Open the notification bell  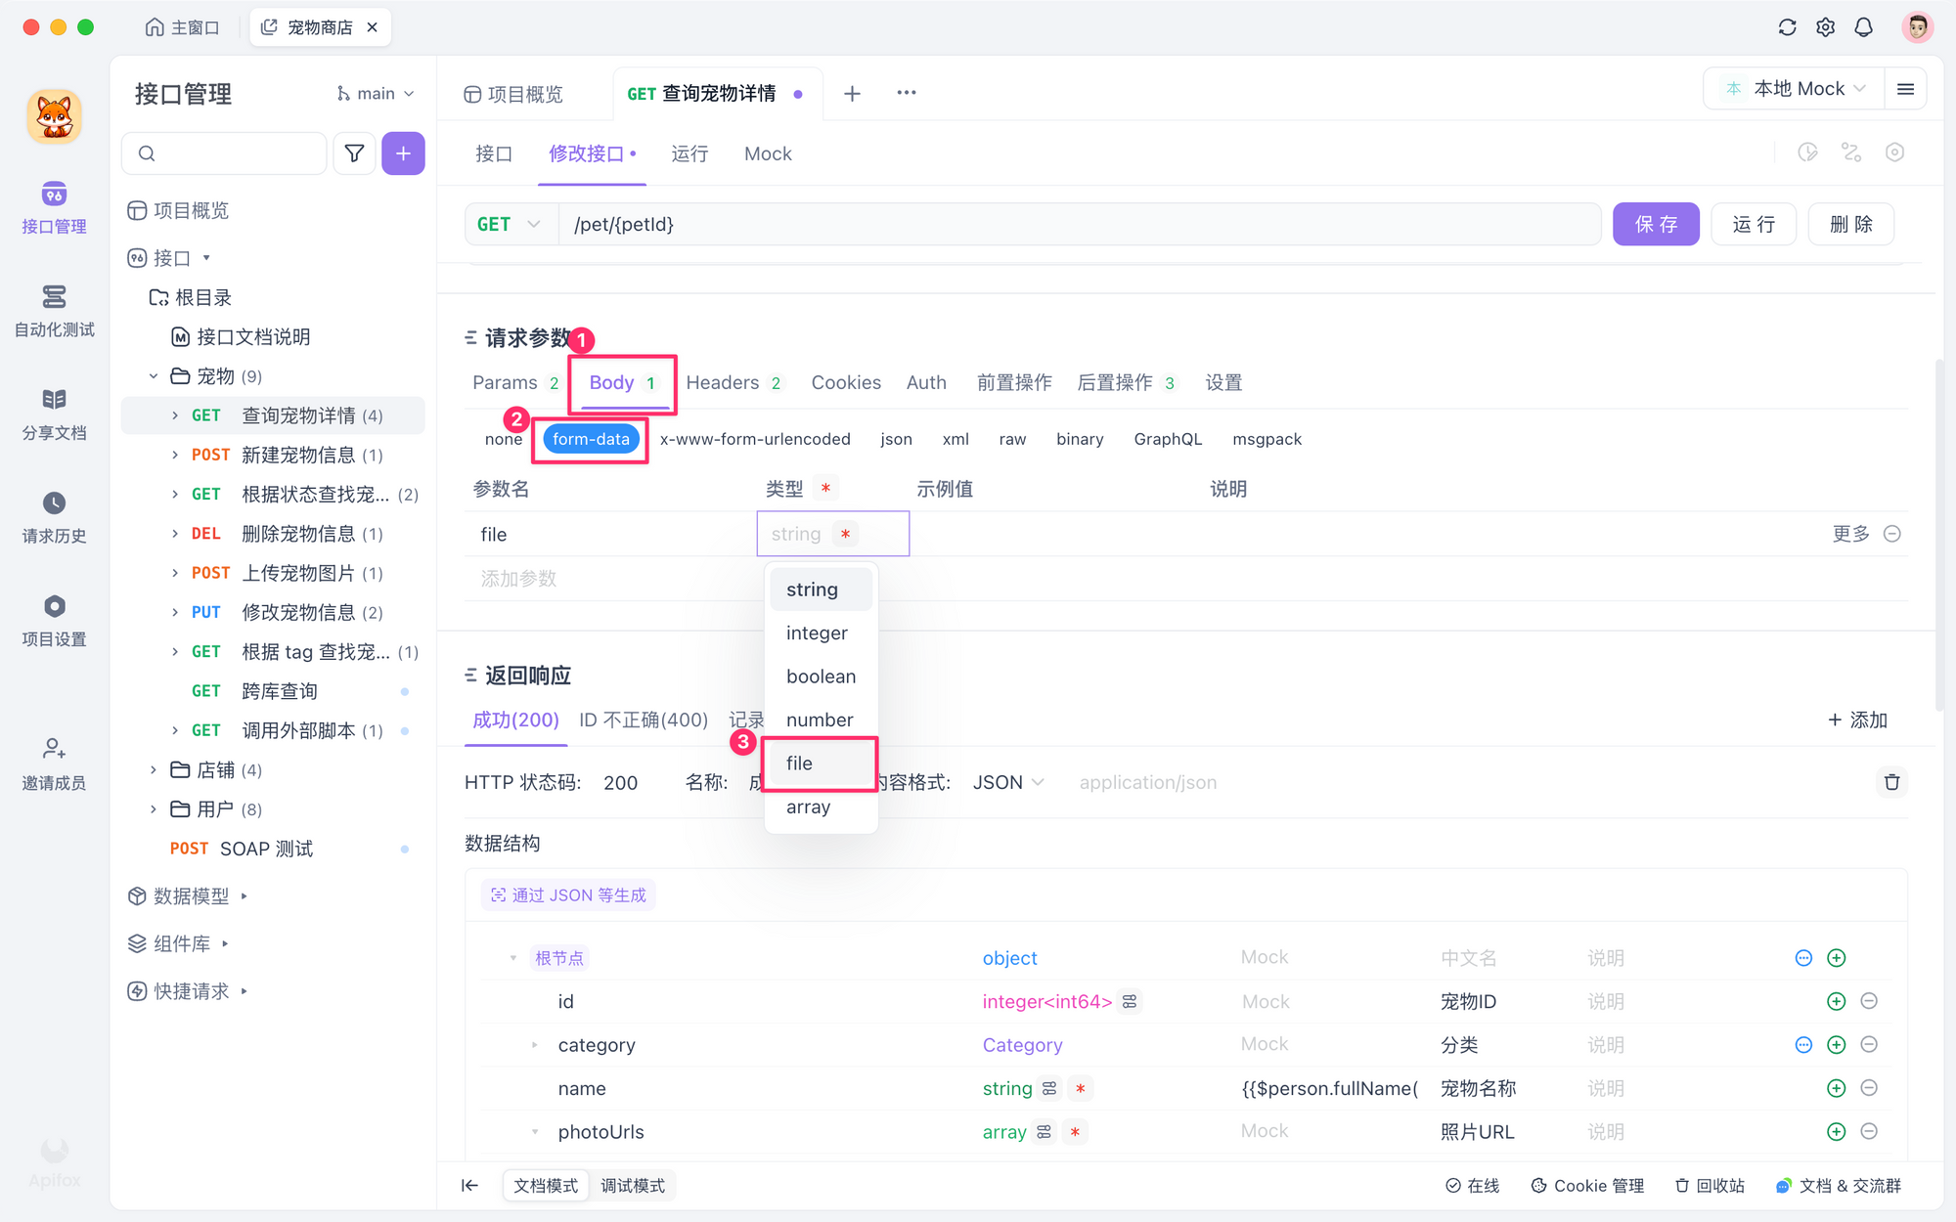click(x=1863, y=27)
